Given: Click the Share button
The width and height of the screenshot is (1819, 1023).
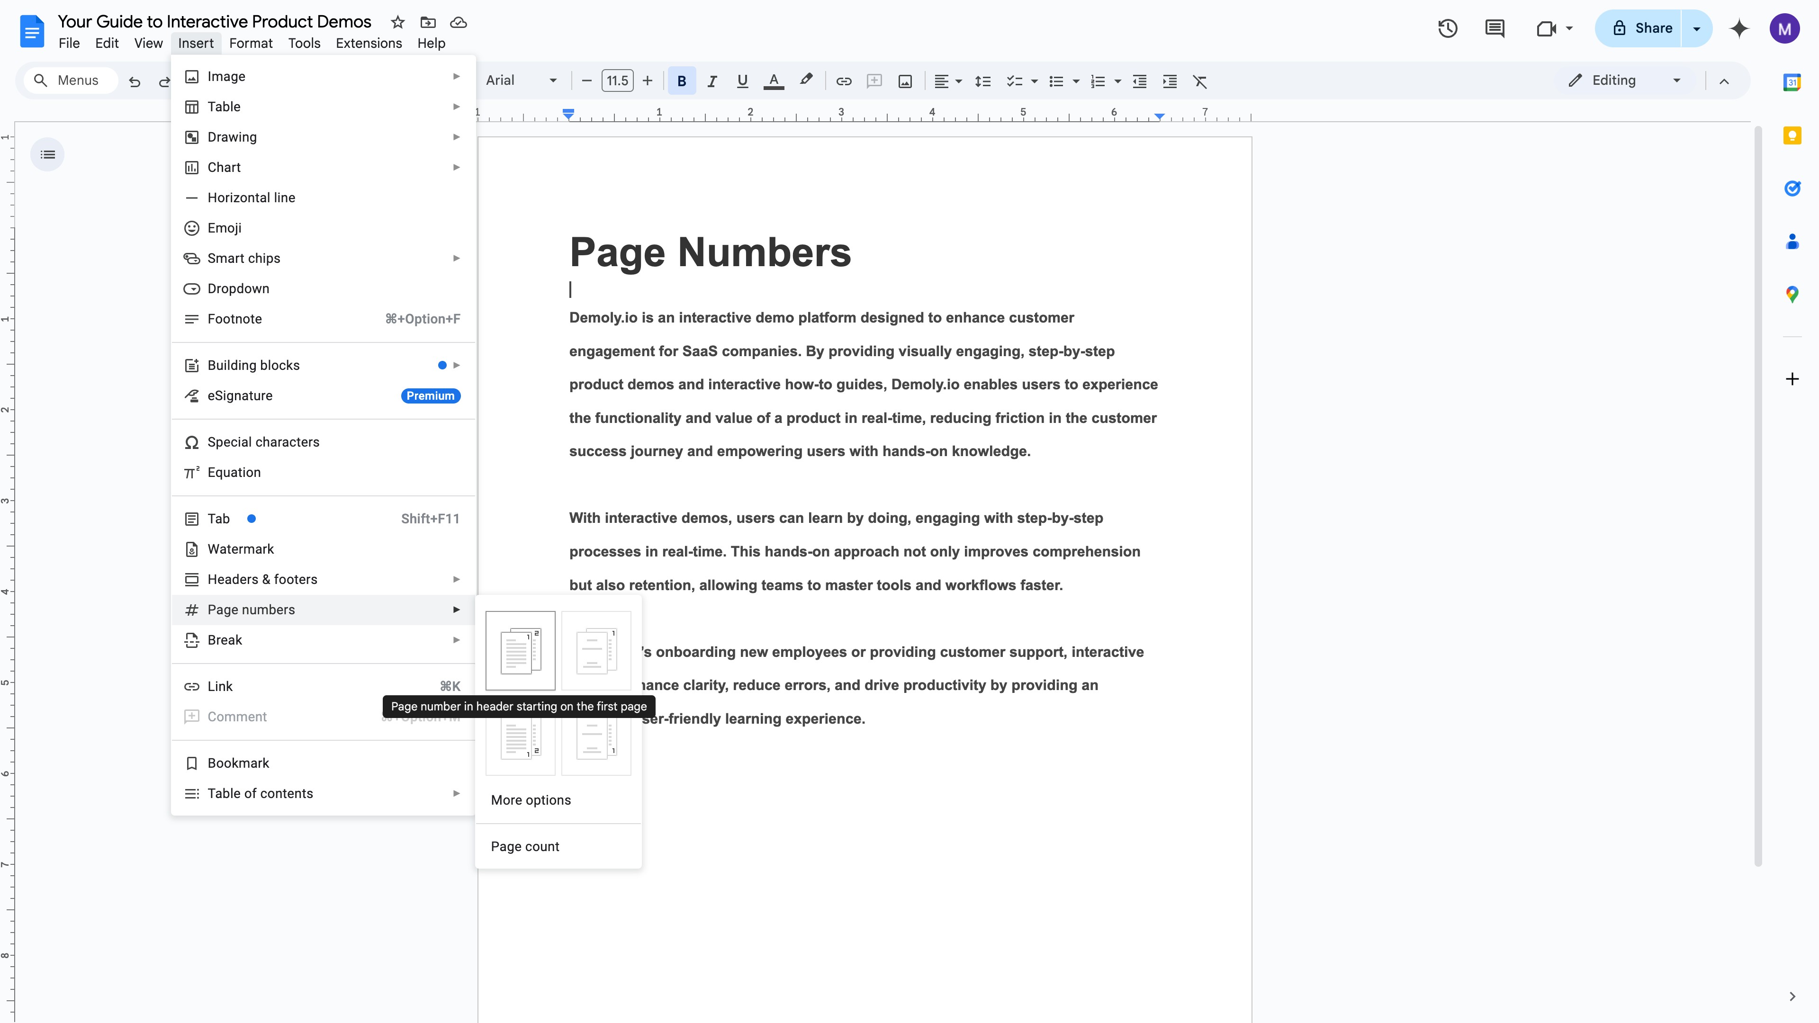Looking at the screenshot, I should click(x=1639, y=28).
